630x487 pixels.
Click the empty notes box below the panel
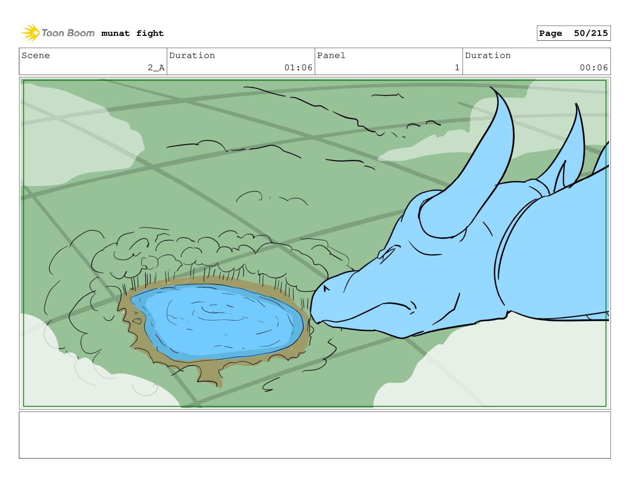pos(315,435)
